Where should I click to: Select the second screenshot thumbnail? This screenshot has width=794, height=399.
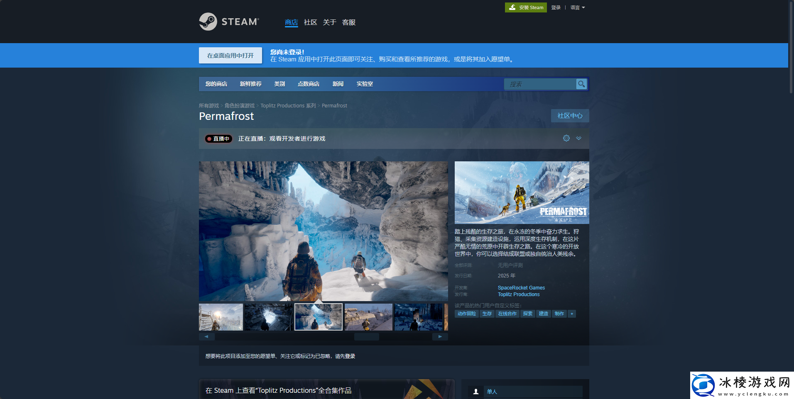pyautogui.click(x=268, y=316)
